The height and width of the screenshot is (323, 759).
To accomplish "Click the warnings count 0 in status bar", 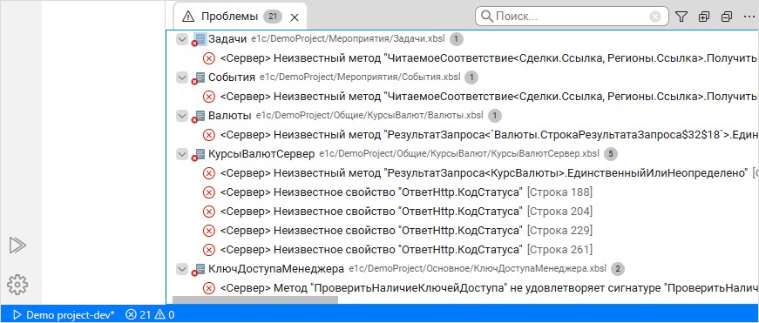I will tap(165, 315).
